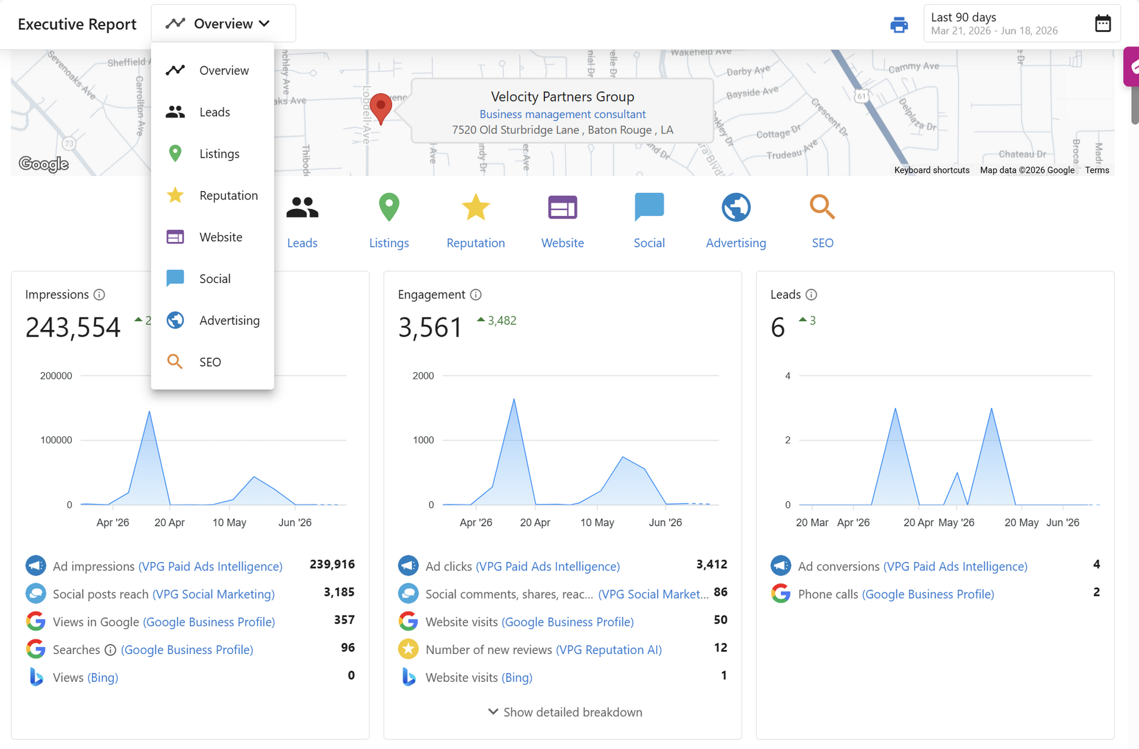
Task: Click the Velocity Partners Group business name
Action: [562, 96]
